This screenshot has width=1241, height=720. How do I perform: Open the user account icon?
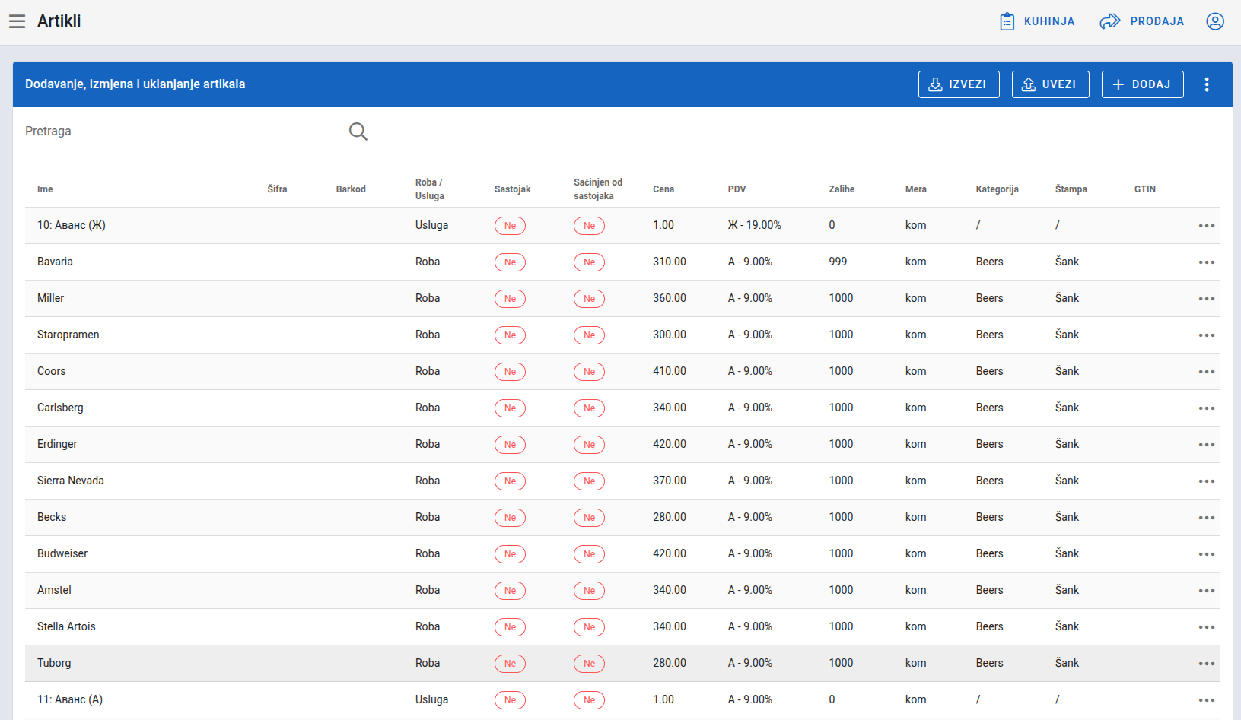click(x=1215, y=21)
